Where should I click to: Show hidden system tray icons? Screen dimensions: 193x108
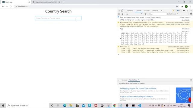click(150, 105)
